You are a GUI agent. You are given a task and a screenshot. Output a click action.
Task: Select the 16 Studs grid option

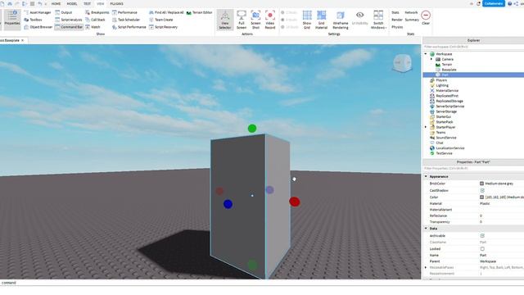coord(289,27)
